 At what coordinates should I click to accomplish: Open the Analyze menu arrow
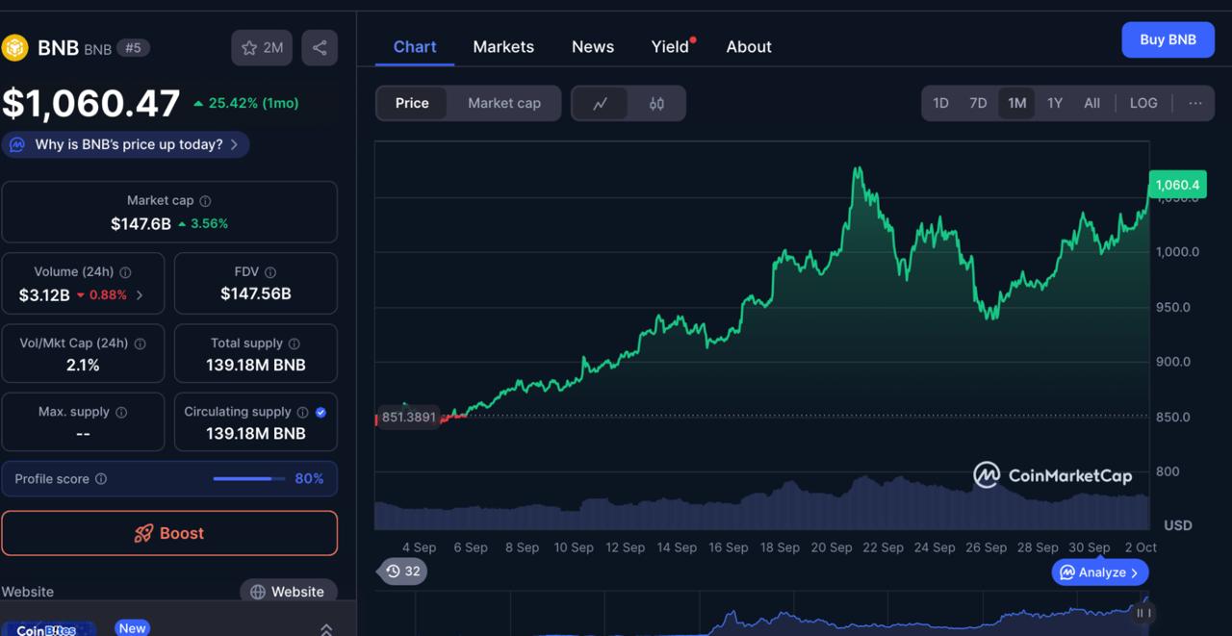1134,572
